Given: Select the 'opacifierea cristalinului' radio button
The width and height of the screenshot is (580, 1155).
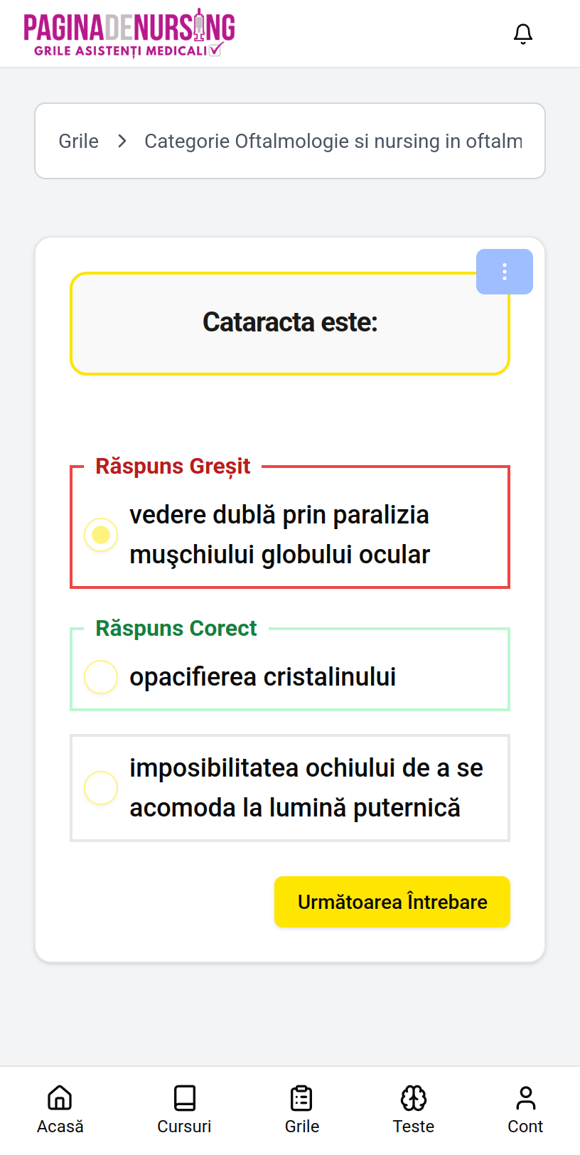Looking at the screenshot, I should pos(101,677).
